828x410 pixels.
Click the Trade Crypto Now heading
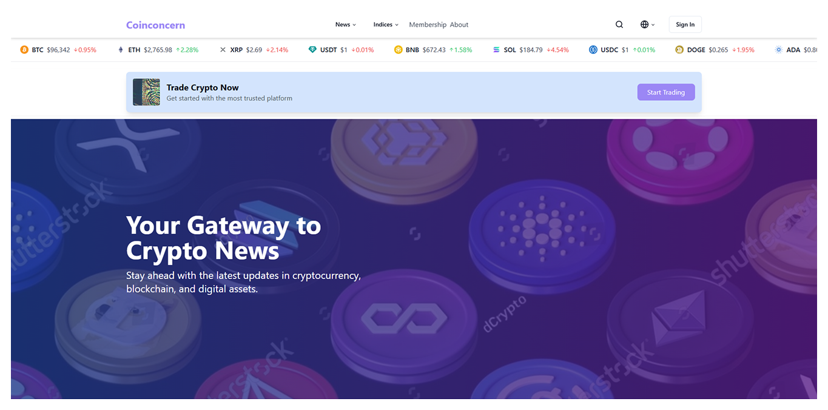coord(203,87)
